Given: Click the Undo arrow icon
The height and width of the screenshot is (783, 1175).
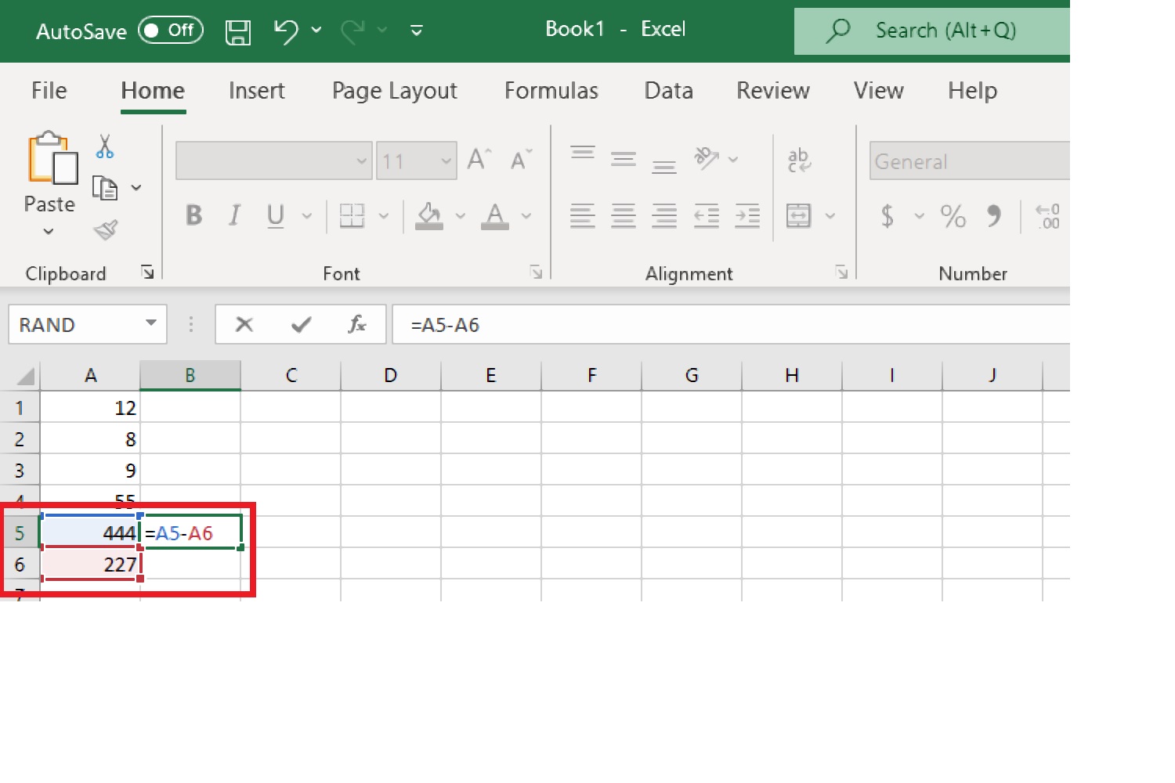Looking at the screenshot, I should (286, 31).
